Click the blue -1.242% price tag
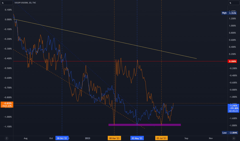The width and height of the screenshot is (240, 141). coord(233,105)
